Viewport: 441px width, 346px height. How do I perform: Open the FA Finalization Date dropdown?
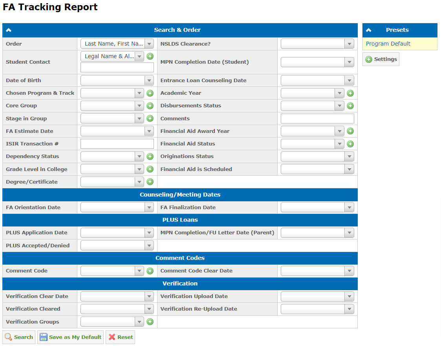(x=317, y=208)
